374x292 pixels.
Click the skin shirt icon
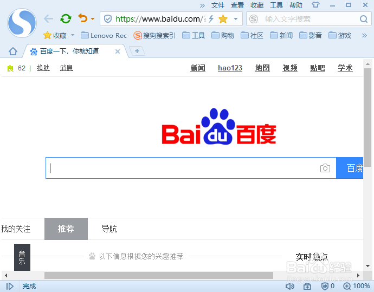click(x=315, y=5)
